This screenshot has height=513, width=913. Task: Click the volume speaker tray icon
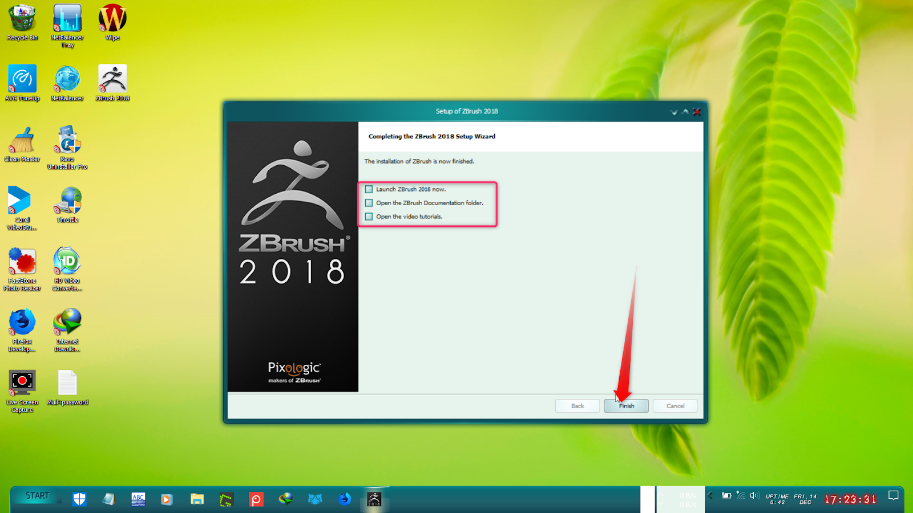point(754,496)
